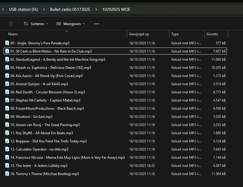Select 07. Stephen McCarferty - Captain Mabel.mp3

(45, 100)
